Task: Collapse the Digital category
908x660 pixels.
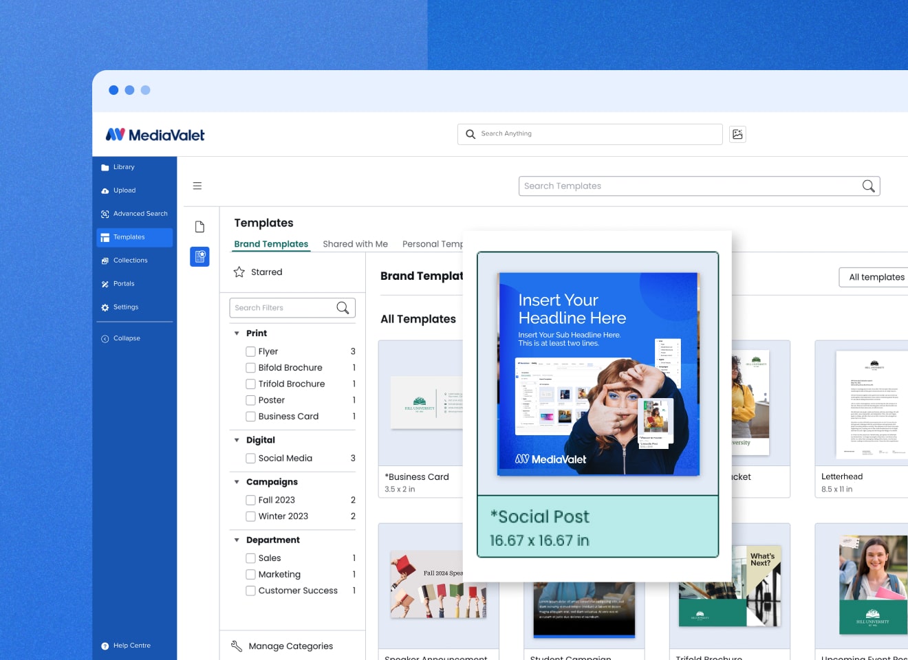Action: (x=237, y=440)
